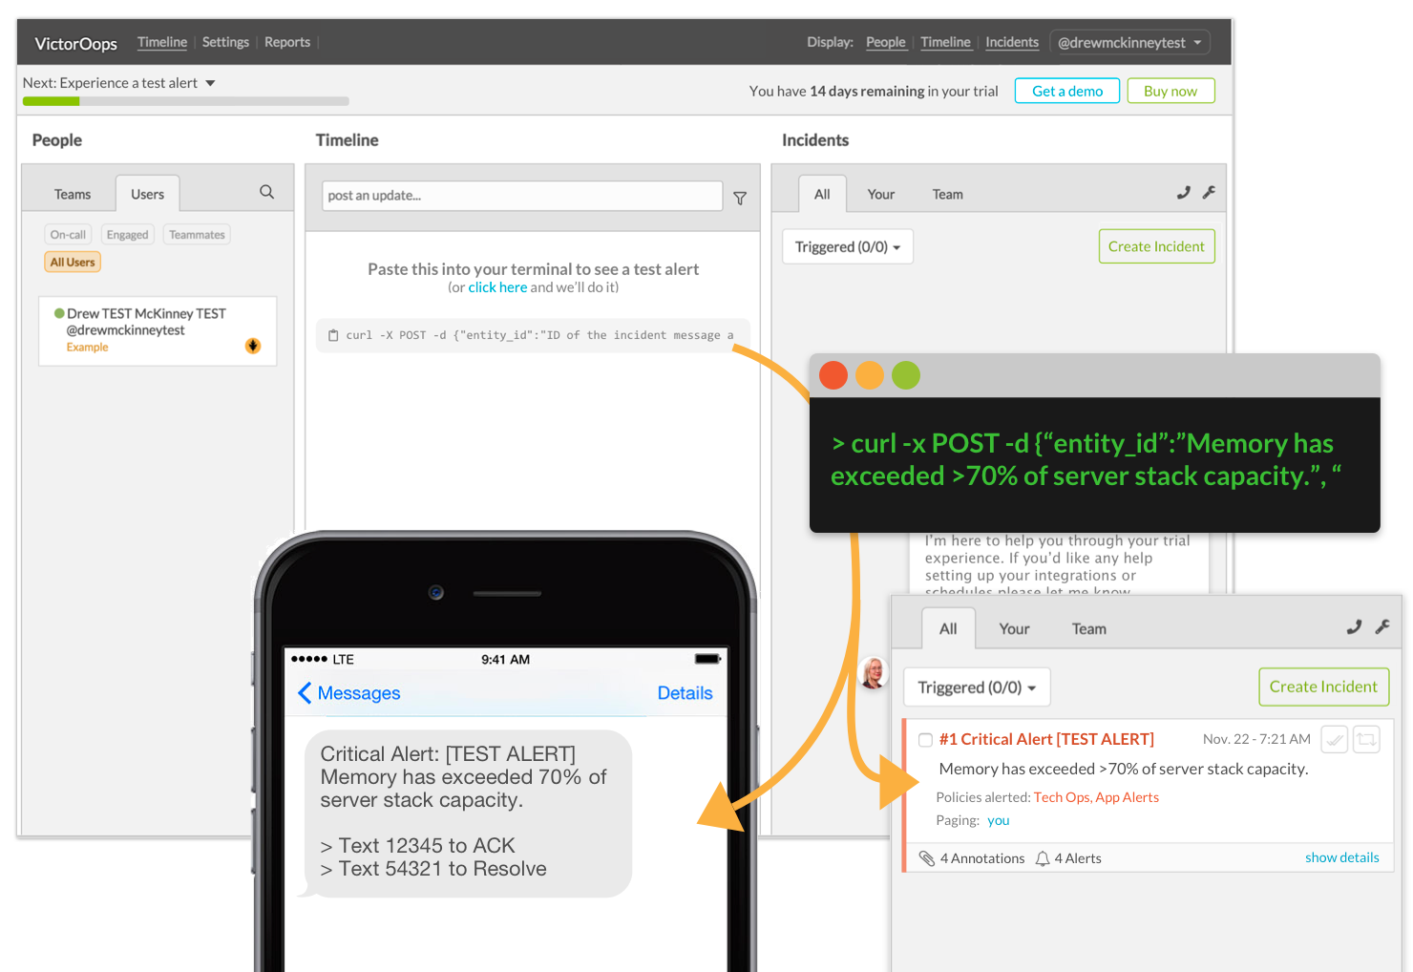Screen dimensions: 1413x972
Task: Click the '4 Alerts' text
Action: click(x=1078, y=858)
